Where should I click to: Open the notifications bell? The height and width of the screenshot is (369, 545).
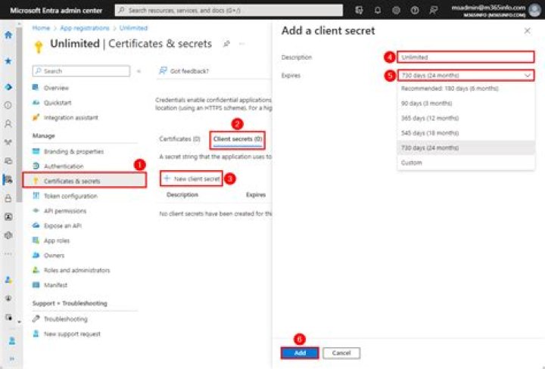click(x=378, y=10)
